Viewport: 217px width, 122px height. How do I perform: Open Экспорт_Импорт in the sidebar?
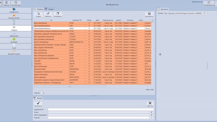click(x=14, y=16)
